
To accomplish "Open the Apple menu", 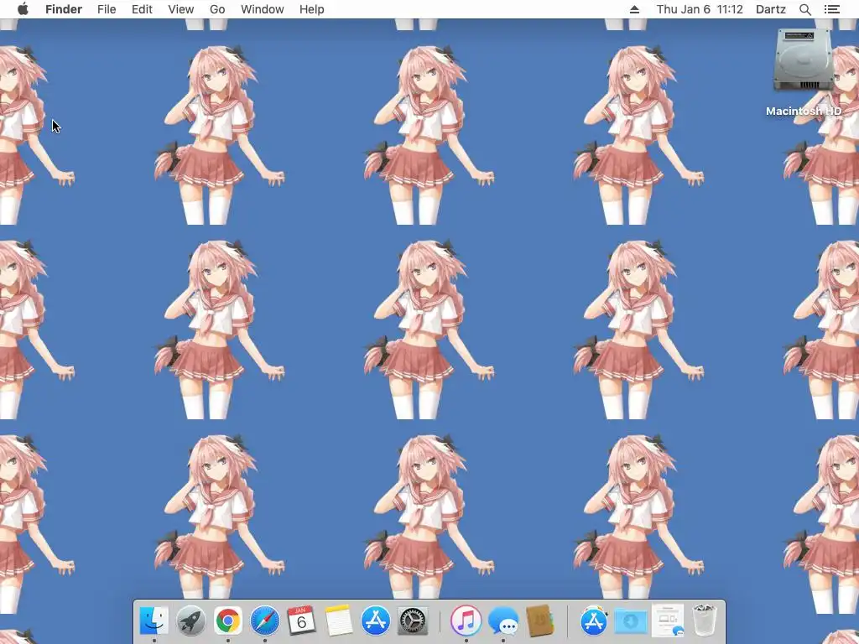I will (x=23, y=9).
